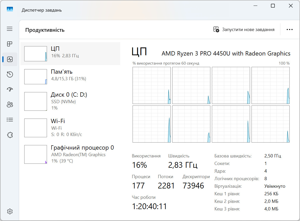This screenshot has width=300, height=221.
Task: Click '% використання протягом 60 секунд' label
Action: click(x=166, y=63)
